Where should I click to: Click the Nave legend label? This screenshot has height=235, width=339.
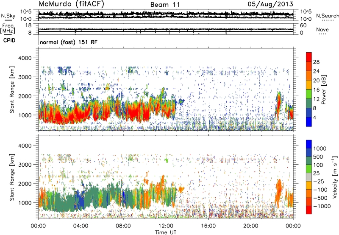[322, 30]
